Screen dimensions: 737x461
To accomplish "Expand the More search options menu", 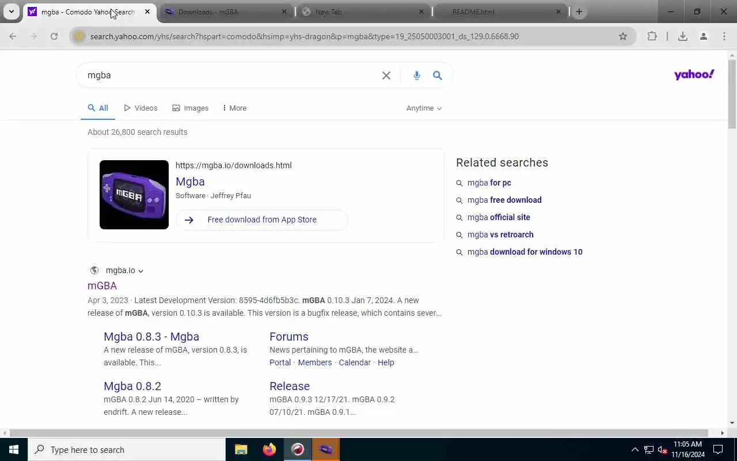I will tap(234, 108).
